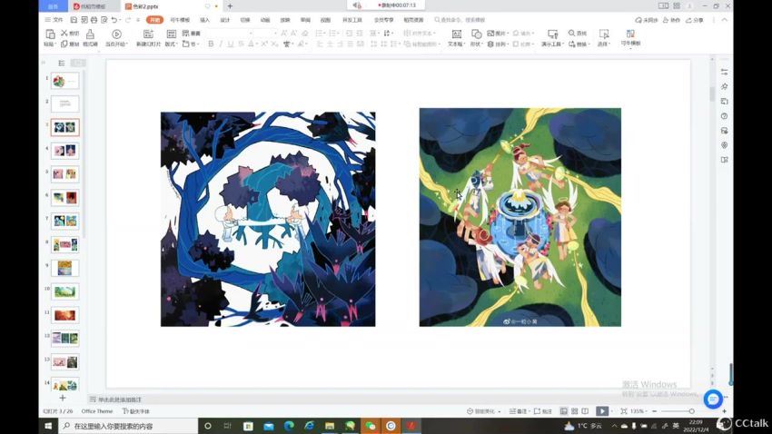Click the comments button in status bar

coord(543,411)
